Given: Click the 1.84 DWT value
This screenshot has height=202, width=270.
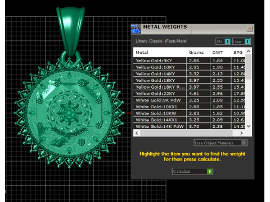Looking at the screenshot, I should tap(218, 61).
